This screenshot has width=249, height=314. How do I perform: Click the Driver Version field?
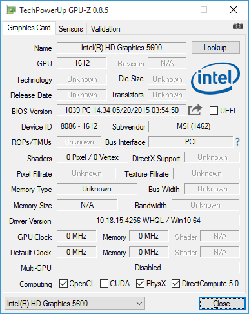[x=148, y=221]
